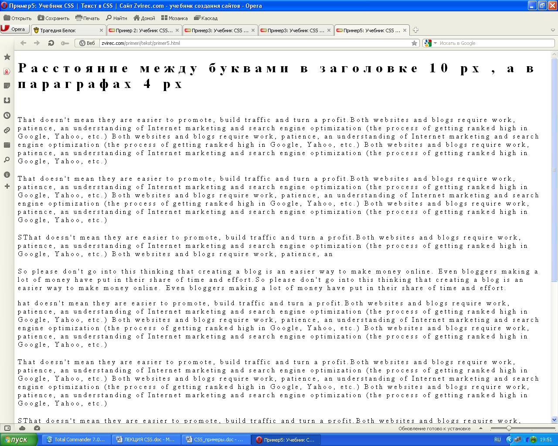Click the paragraph starting So please don't go
The width and height of the screenshot is (558, 446).
[x=278, y=280]
